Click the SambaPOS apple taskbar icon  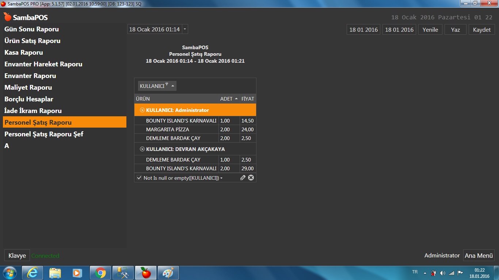click(146, 273)
